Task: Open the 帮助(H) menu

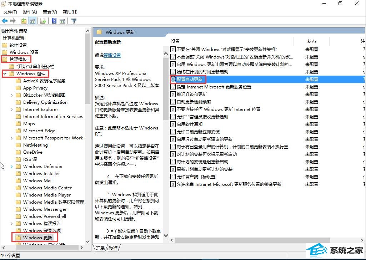Action: tap(70, 12)
